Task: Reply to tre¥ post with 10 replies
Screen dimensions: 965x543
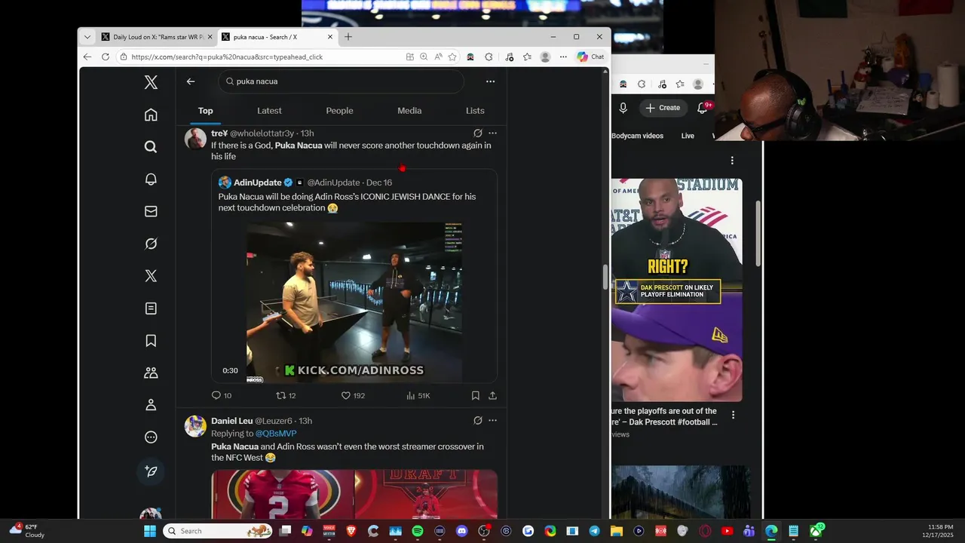Action: pyautogui.click(x=222, y=395)
